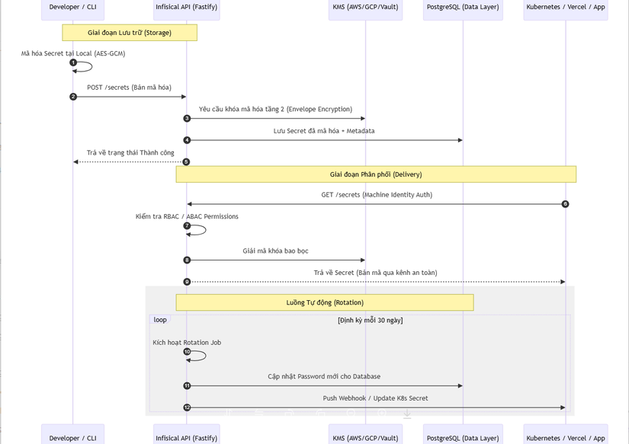
Task: Click the top KMS (AWS/GCP/Vault) participant box
Action: coord(365,8)
